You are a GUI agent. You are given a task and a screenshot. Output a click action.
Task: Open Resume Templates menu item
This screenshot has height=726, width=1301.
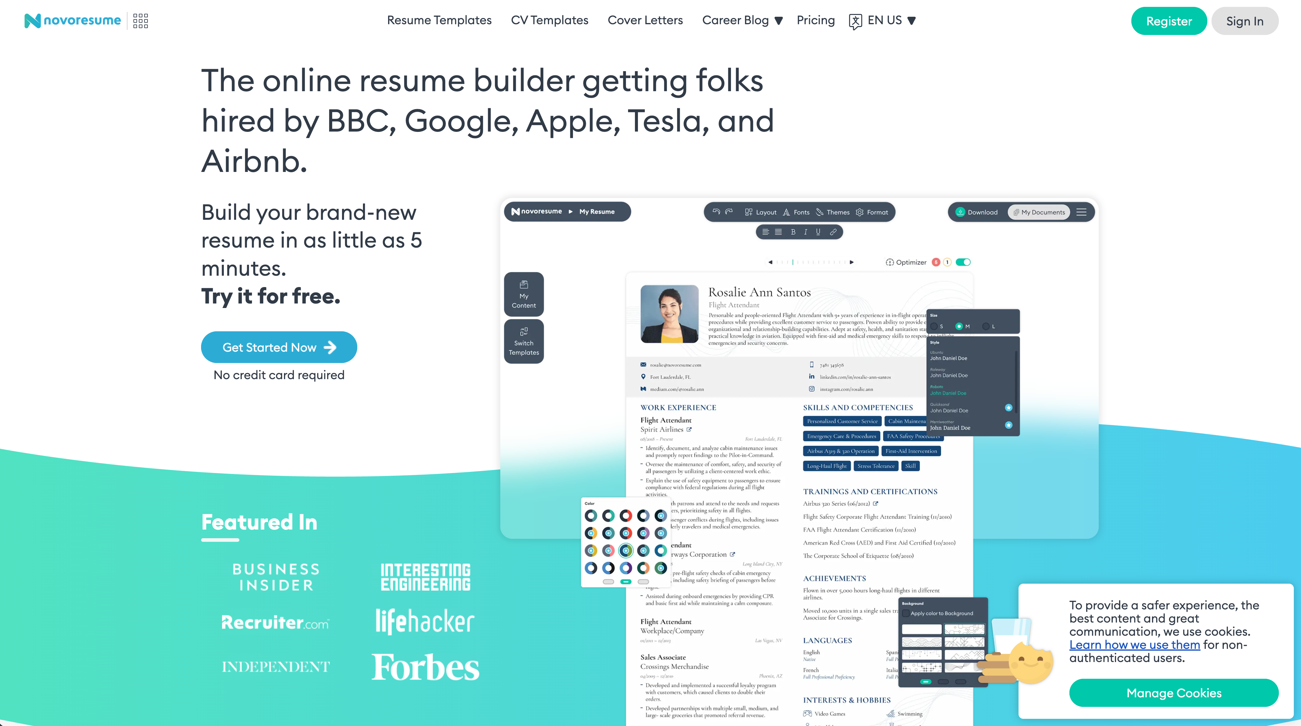coord(439,20)
